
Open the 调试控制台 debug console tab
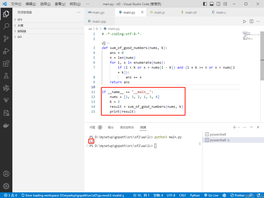tap(127, 127)
